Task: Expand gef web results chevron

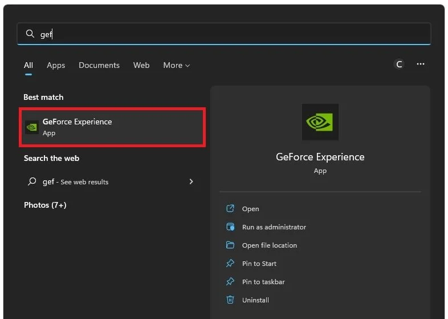Action: click(191, 181)
